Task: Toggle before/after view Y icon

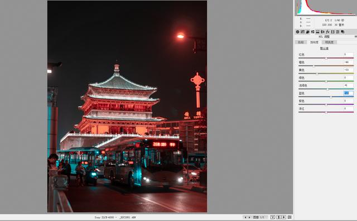Action: pos(273,217)
